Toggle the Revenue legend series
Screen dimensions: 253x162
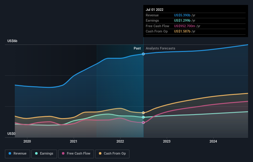click(x=18, y=154)
